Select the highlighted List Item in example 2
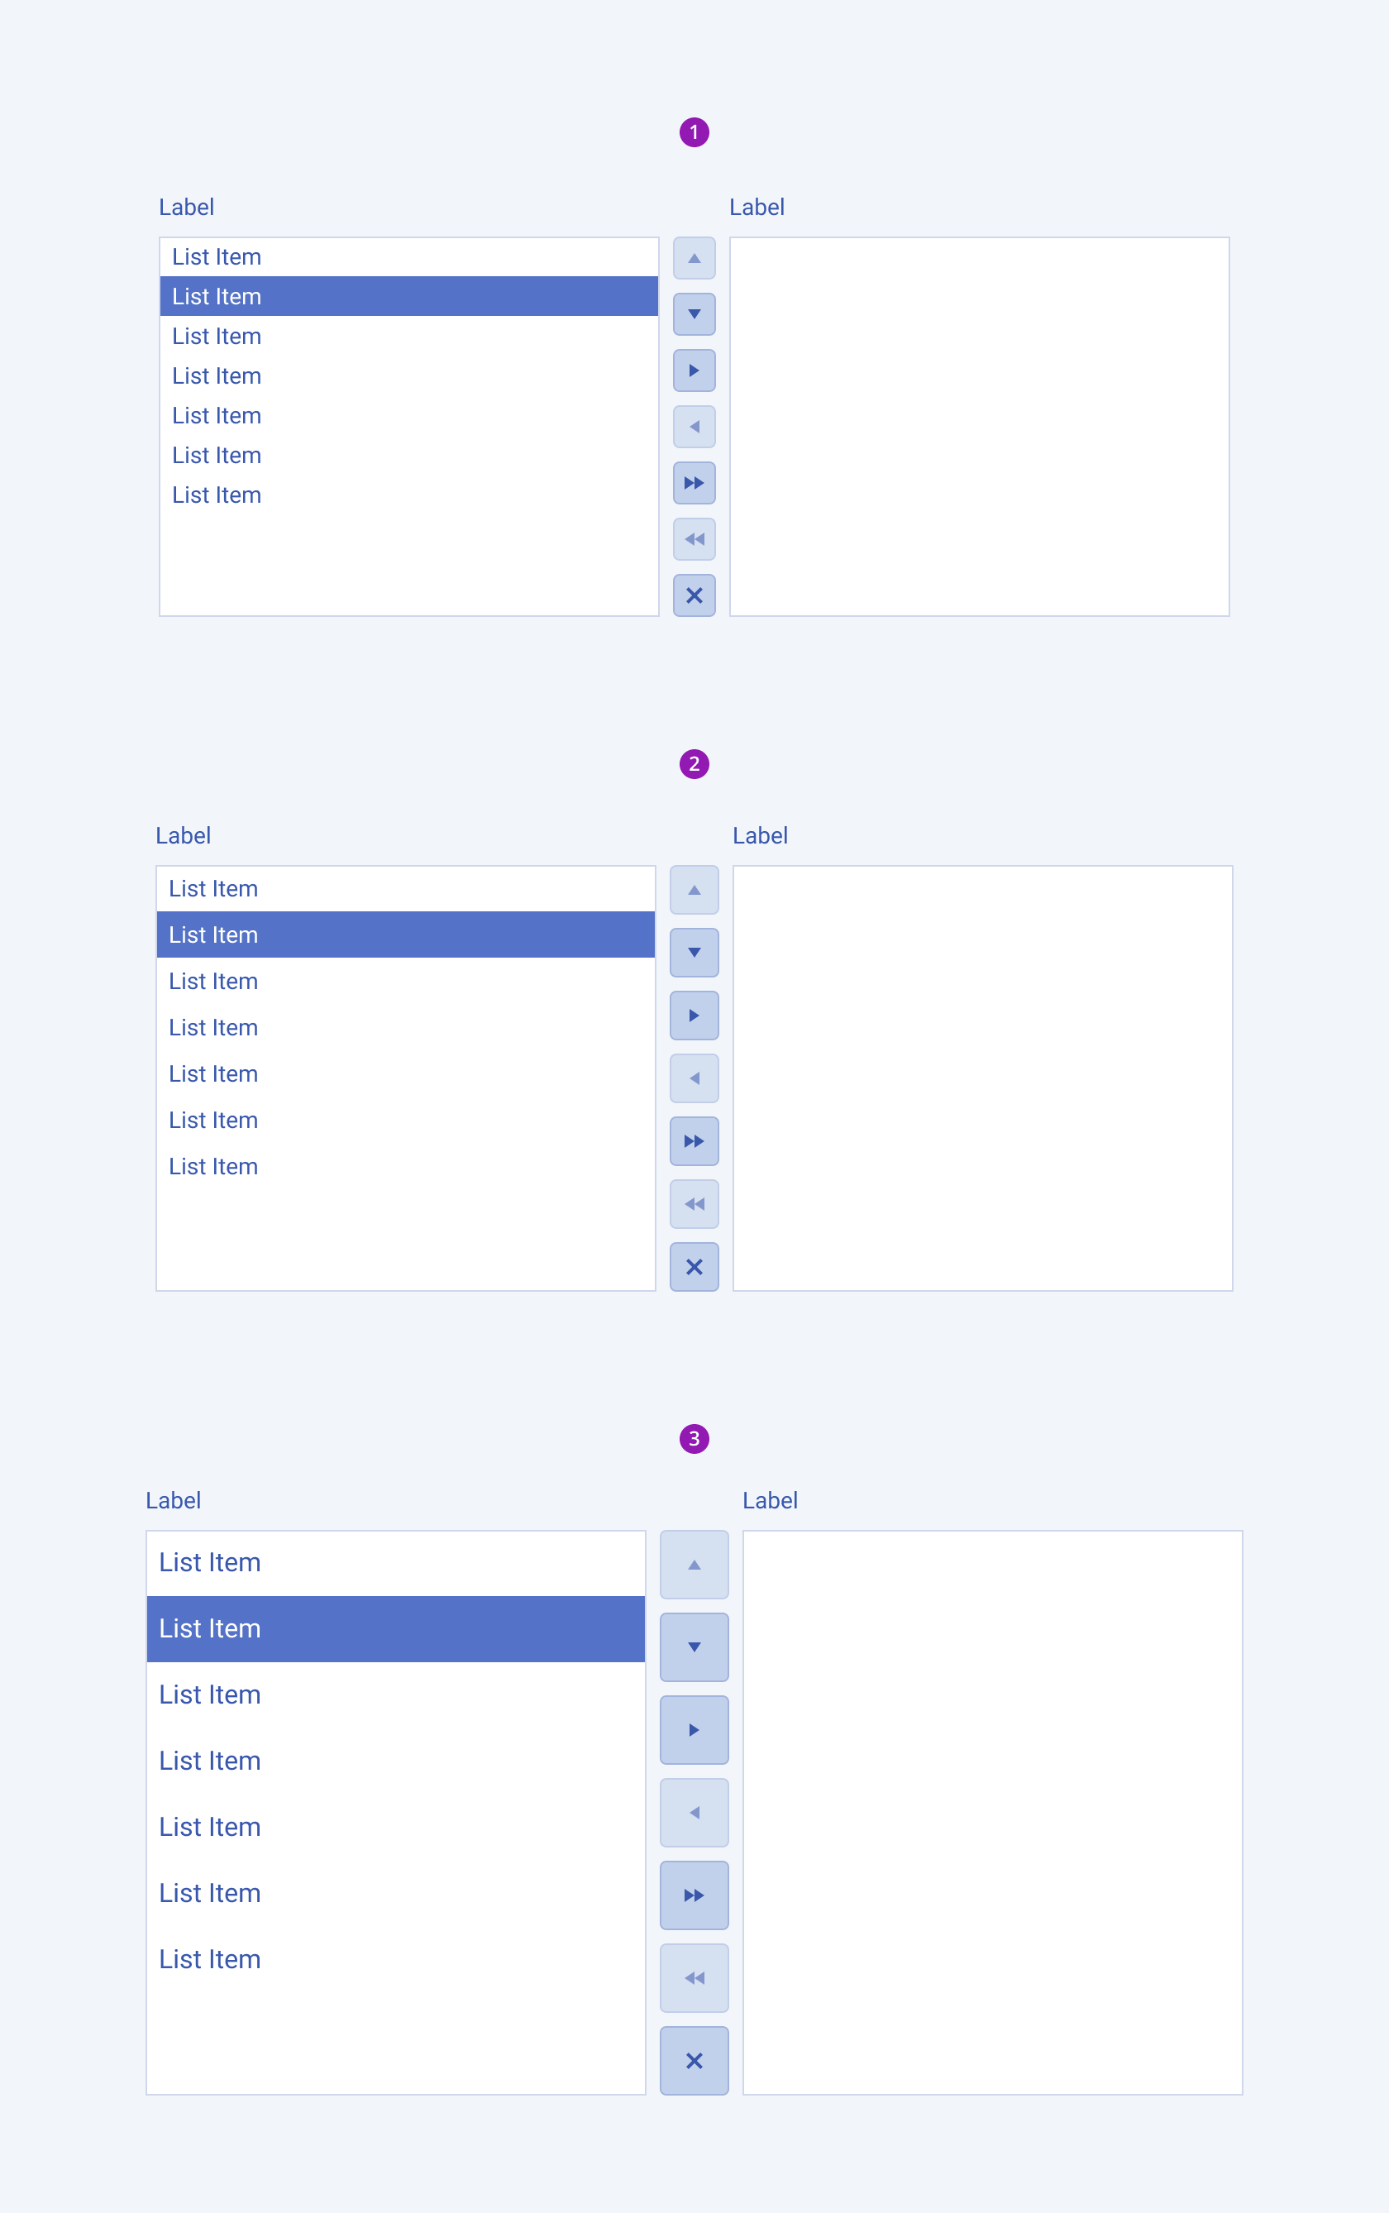1389x2213 pixels. coord(212,934)
